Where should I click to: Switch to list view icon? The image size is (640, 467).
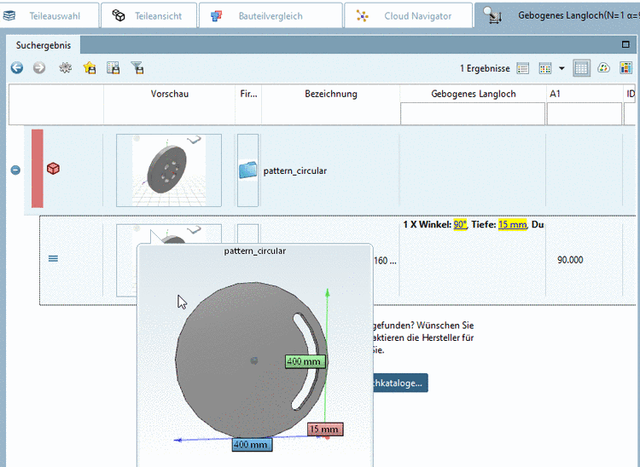point(523,68)
